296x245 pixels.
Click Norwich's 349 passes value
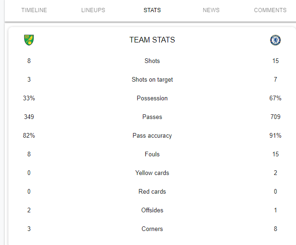(29, 117)
